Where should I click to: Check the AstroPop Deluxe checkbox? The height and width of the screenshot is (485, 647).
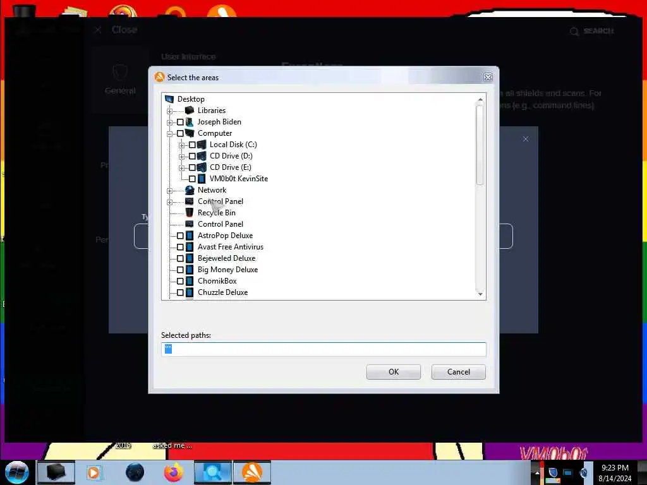coord(180,236)
